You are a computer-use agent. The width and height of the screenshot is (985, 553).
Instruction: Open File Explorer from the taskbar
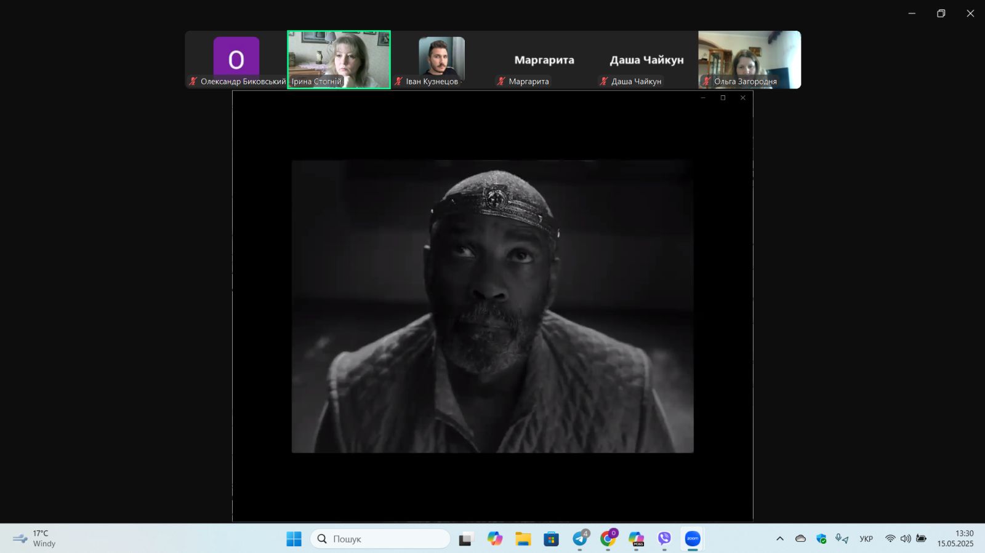pos(523,539)
